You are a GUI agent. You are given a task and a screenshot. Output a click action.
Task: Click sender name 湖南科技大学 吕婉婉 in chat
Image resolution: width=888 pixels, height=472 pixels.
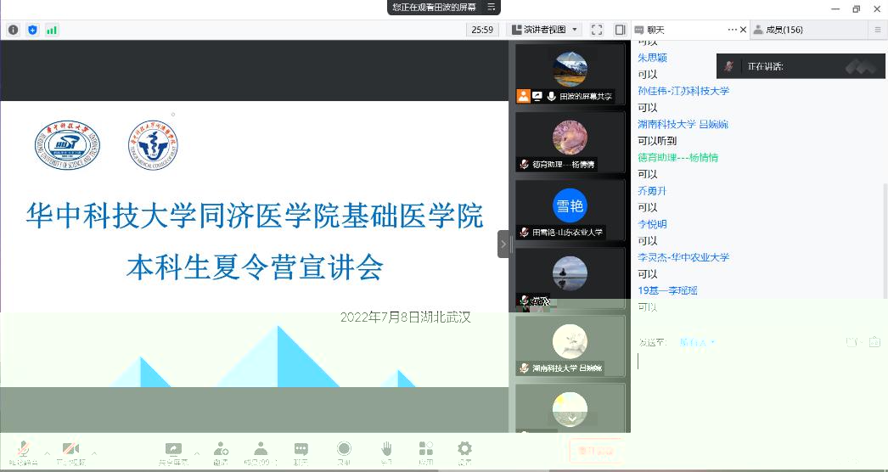click(683, 124)
